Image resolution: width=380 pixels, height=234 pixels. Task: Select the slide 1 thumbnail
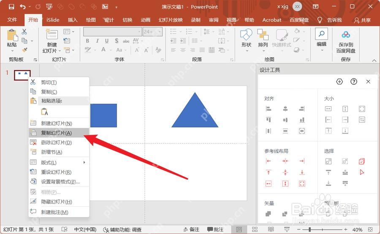click(x=22, y=75)
